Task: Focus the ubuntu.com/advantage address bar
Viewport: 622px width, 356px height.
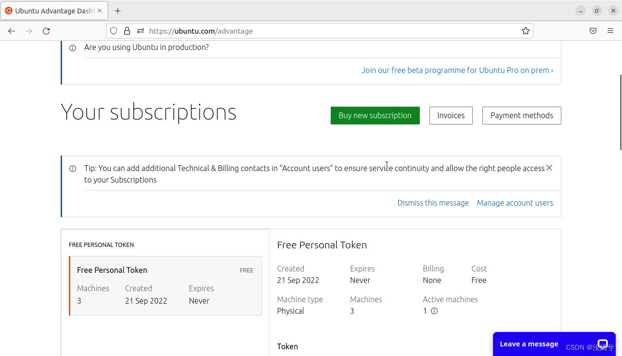Action: [x=319, y=31]
